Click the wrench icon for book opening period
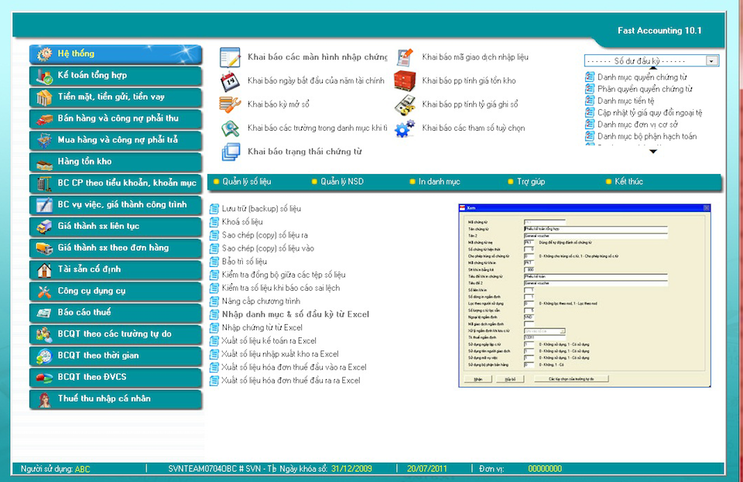The height and width of the screenshot is (482, 743). 231,104
